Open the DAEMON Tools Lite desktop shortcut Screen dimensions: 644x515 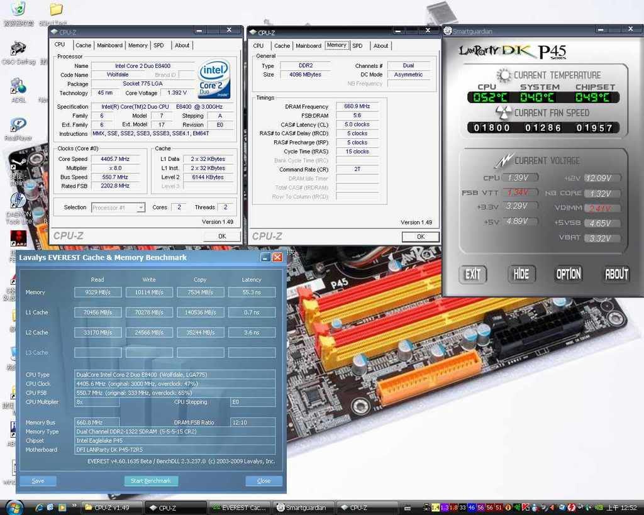click(x=18, y=201)
